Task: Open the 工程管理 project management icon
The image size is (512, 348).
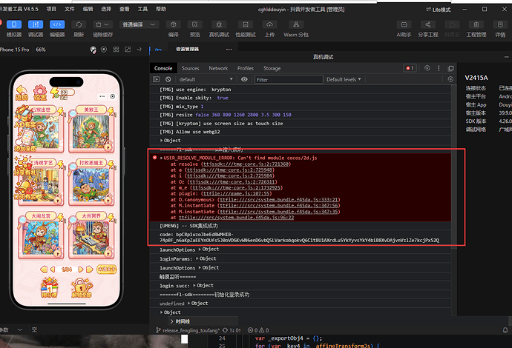Action: (x=476, y=24)
